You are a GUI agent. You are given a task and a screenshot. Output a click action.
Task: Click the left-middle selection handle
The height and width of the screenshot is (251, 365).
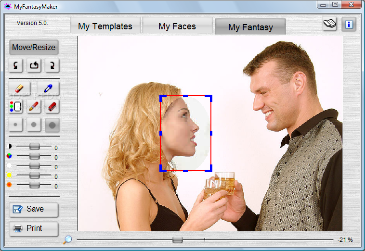click(x=161, y=133)
